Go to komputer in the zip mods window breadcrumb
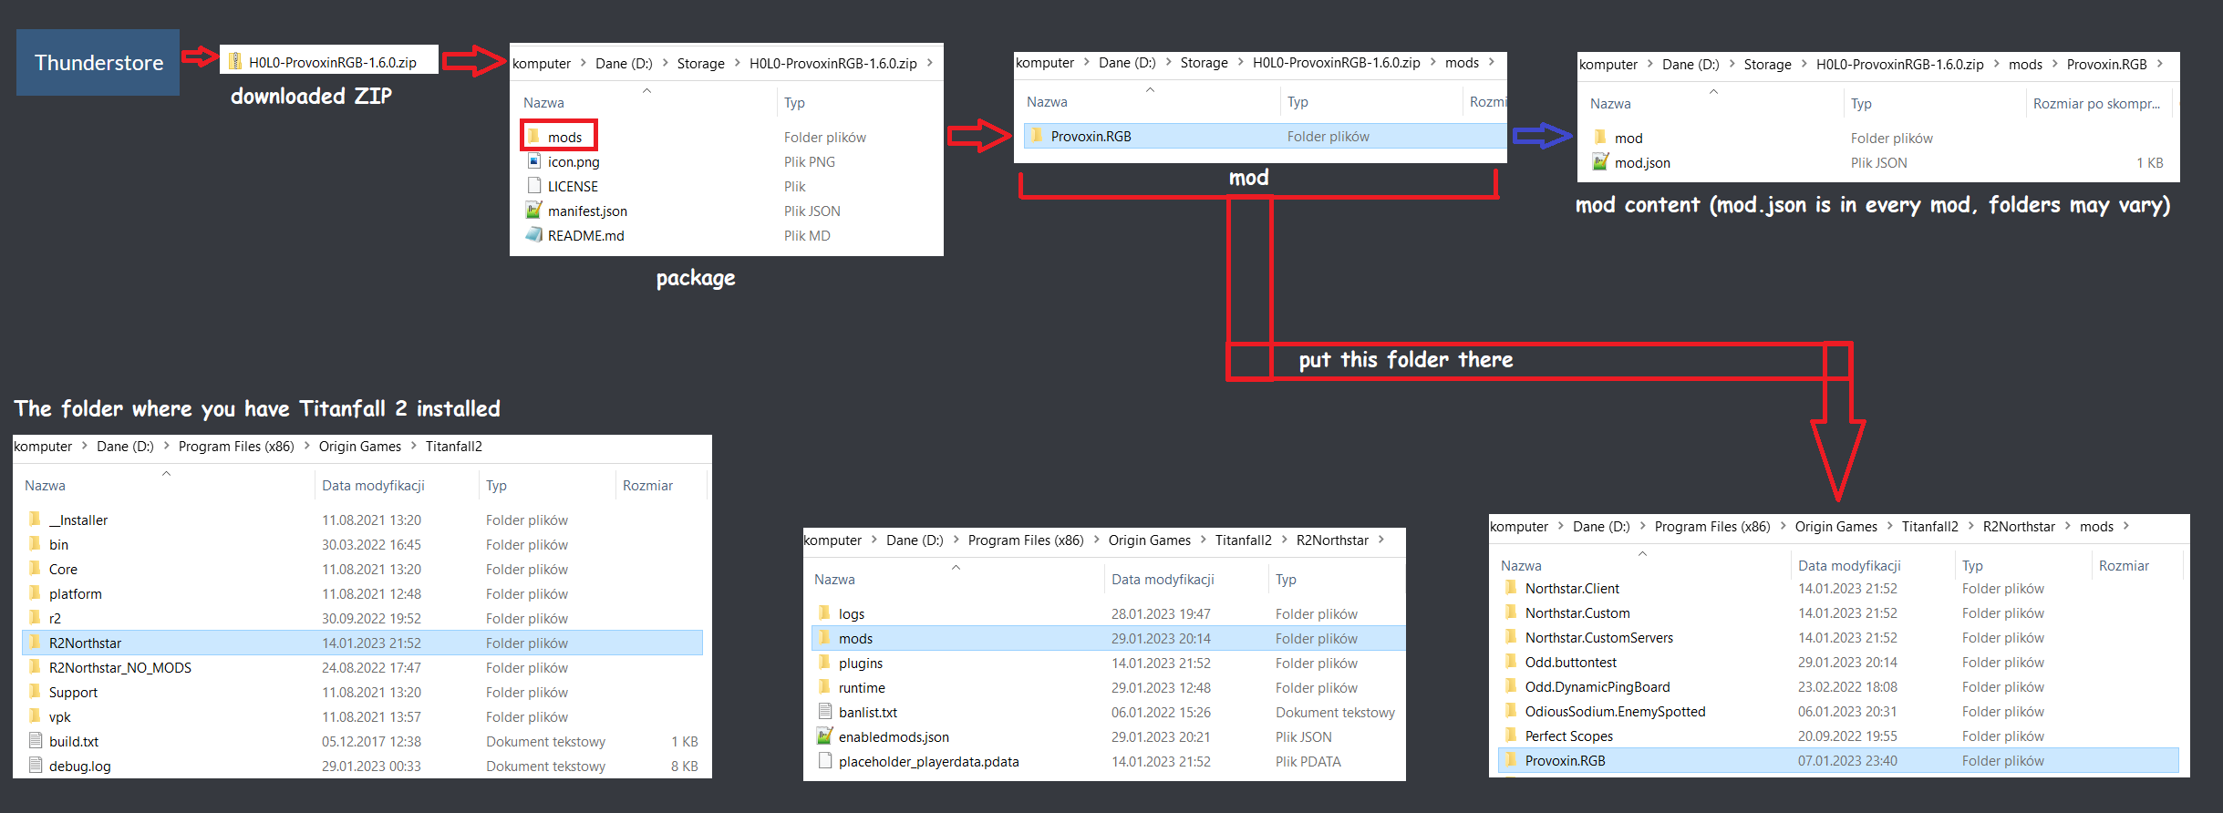 1045,62
